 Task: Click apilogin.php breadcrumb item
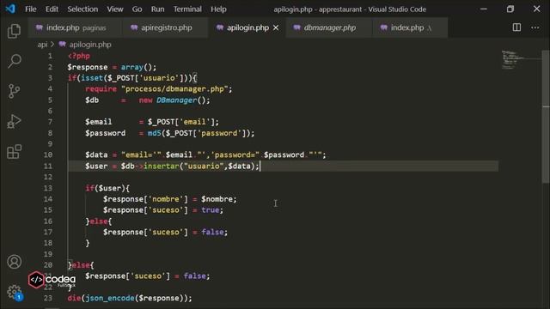pyautogui.click(x=89, y=45)
